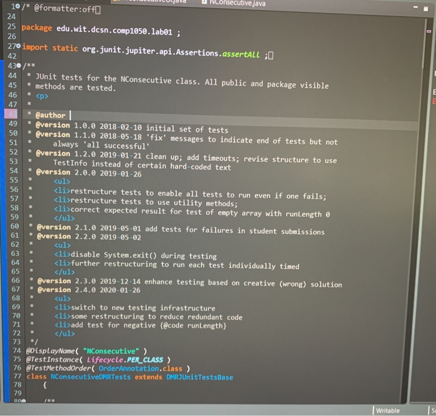Click the @version 2.2.0 2019-05-02 line
The width and height of the screenshot is (436, 416).
coord(88,237)
